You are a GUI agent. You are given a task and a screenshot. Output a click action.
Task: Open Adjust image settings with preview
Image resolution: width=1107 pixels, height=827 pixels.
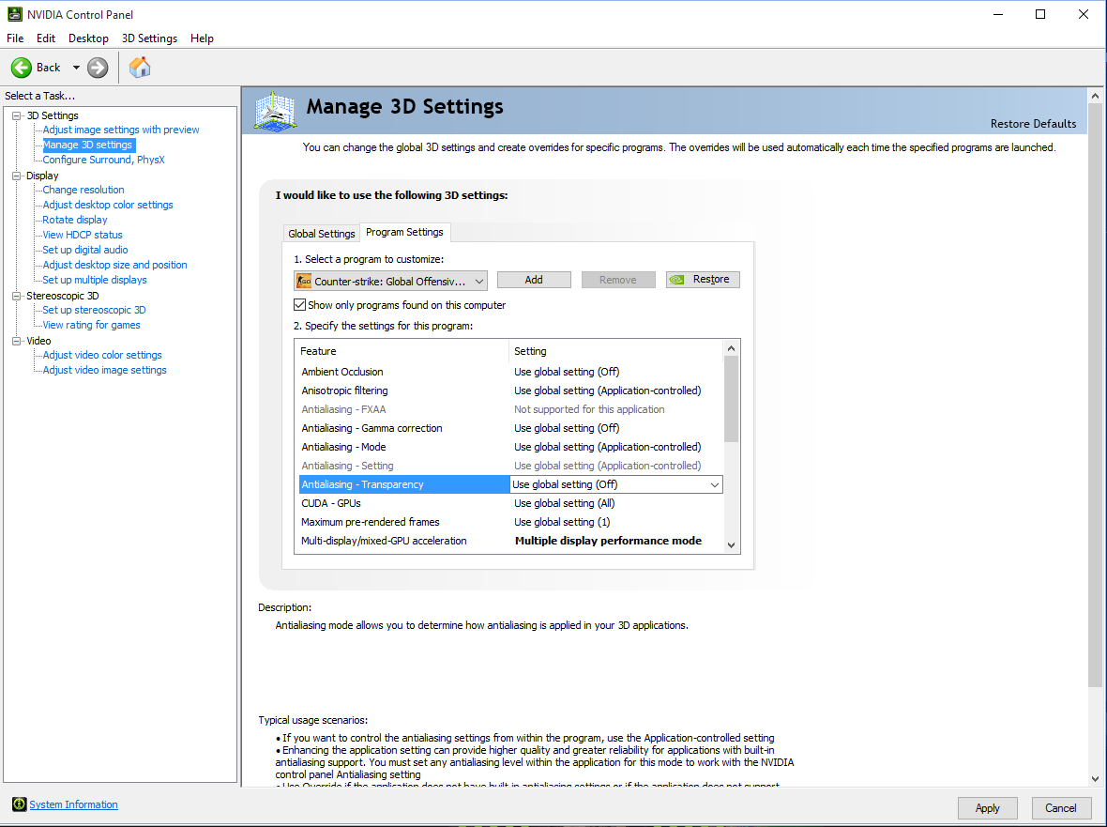[x=121, y=130]
